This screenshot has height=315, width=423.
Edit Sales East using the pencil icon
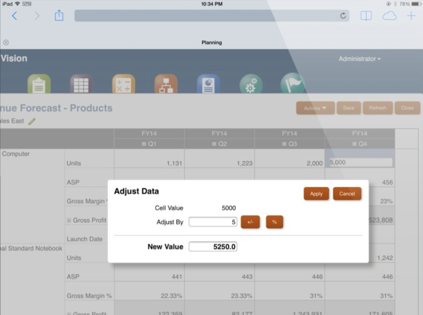pyautogui.click(x=31, y=122)
